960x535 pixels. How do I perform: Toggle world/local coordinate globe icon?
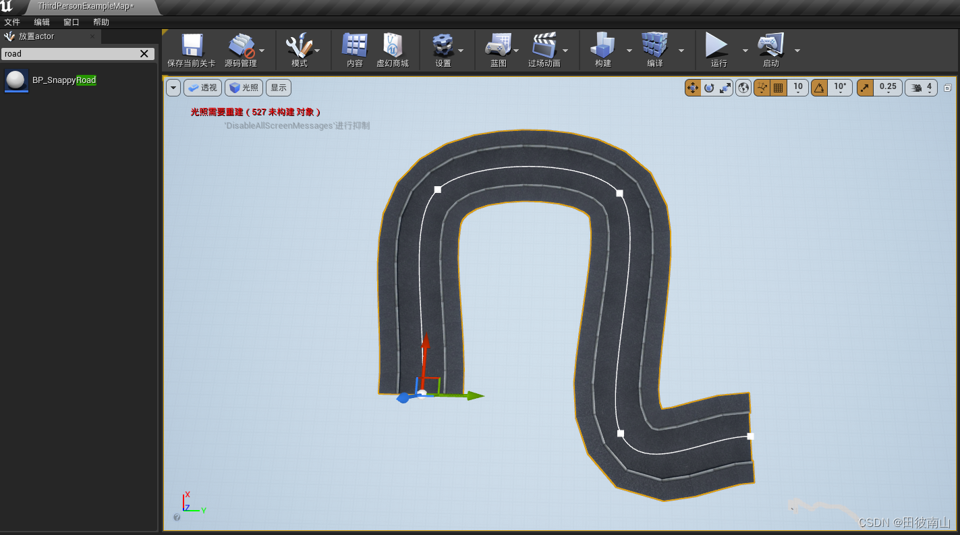pos(743,88)
